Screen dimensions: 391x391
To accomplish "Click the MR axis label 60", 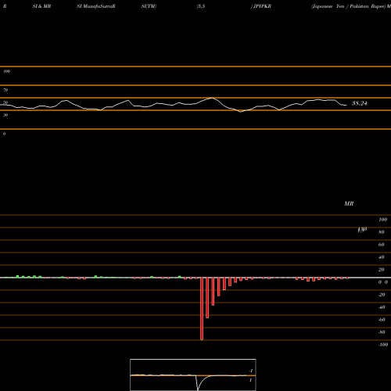I will pyautogui.click(x=382, y=245).
